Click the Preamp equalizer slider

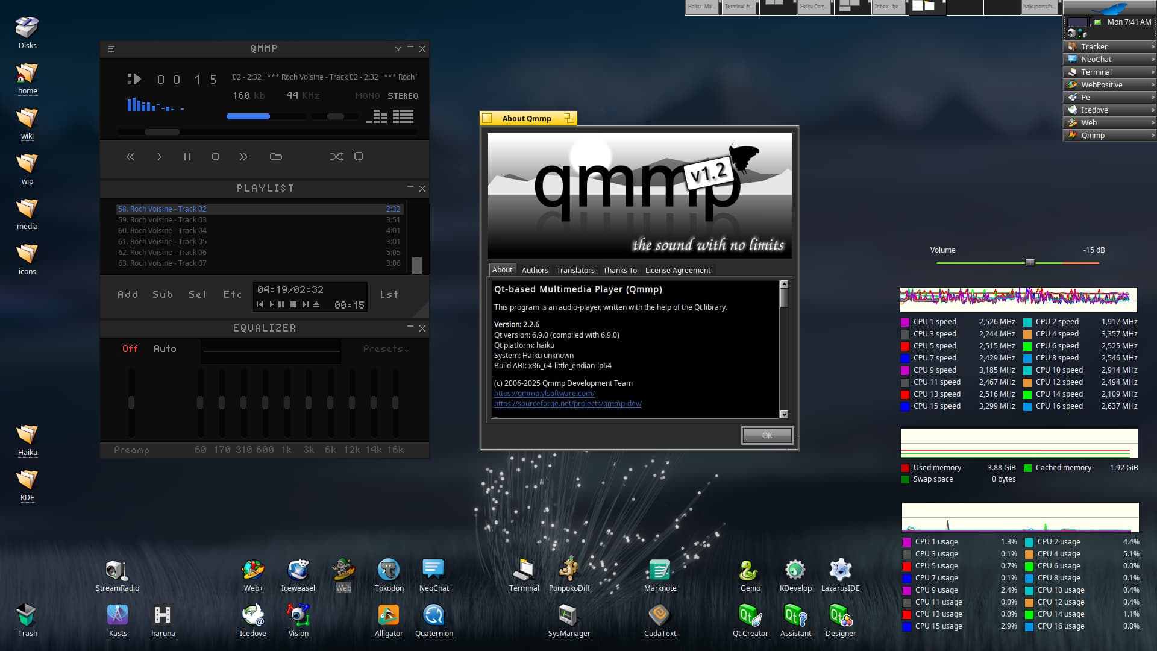point(131,403)
